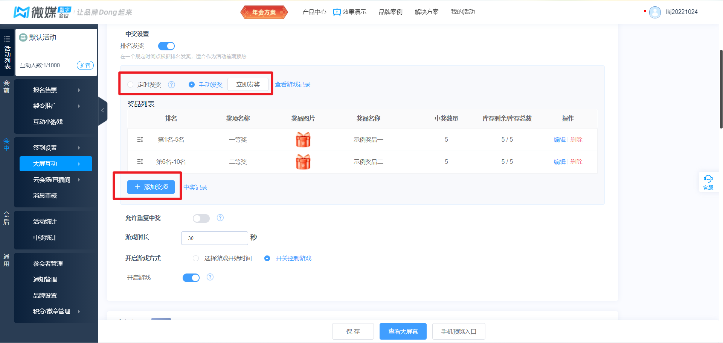Enable the 允许重复中奖 switch
The height and width of the screenshot is (343, 723).
[x=201, y=218]
